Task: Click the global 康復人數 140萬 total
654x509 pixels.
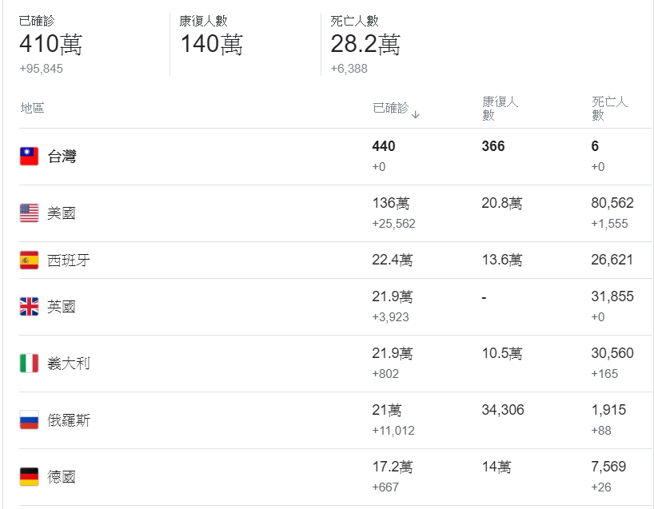Action: [x=211, y=44]
